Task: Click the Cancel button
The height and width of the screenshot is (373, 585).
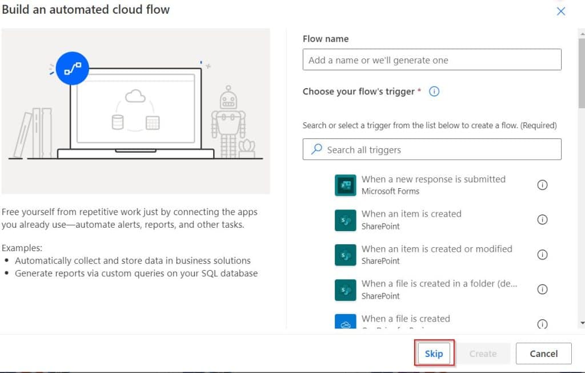Action: click(544, 354)
